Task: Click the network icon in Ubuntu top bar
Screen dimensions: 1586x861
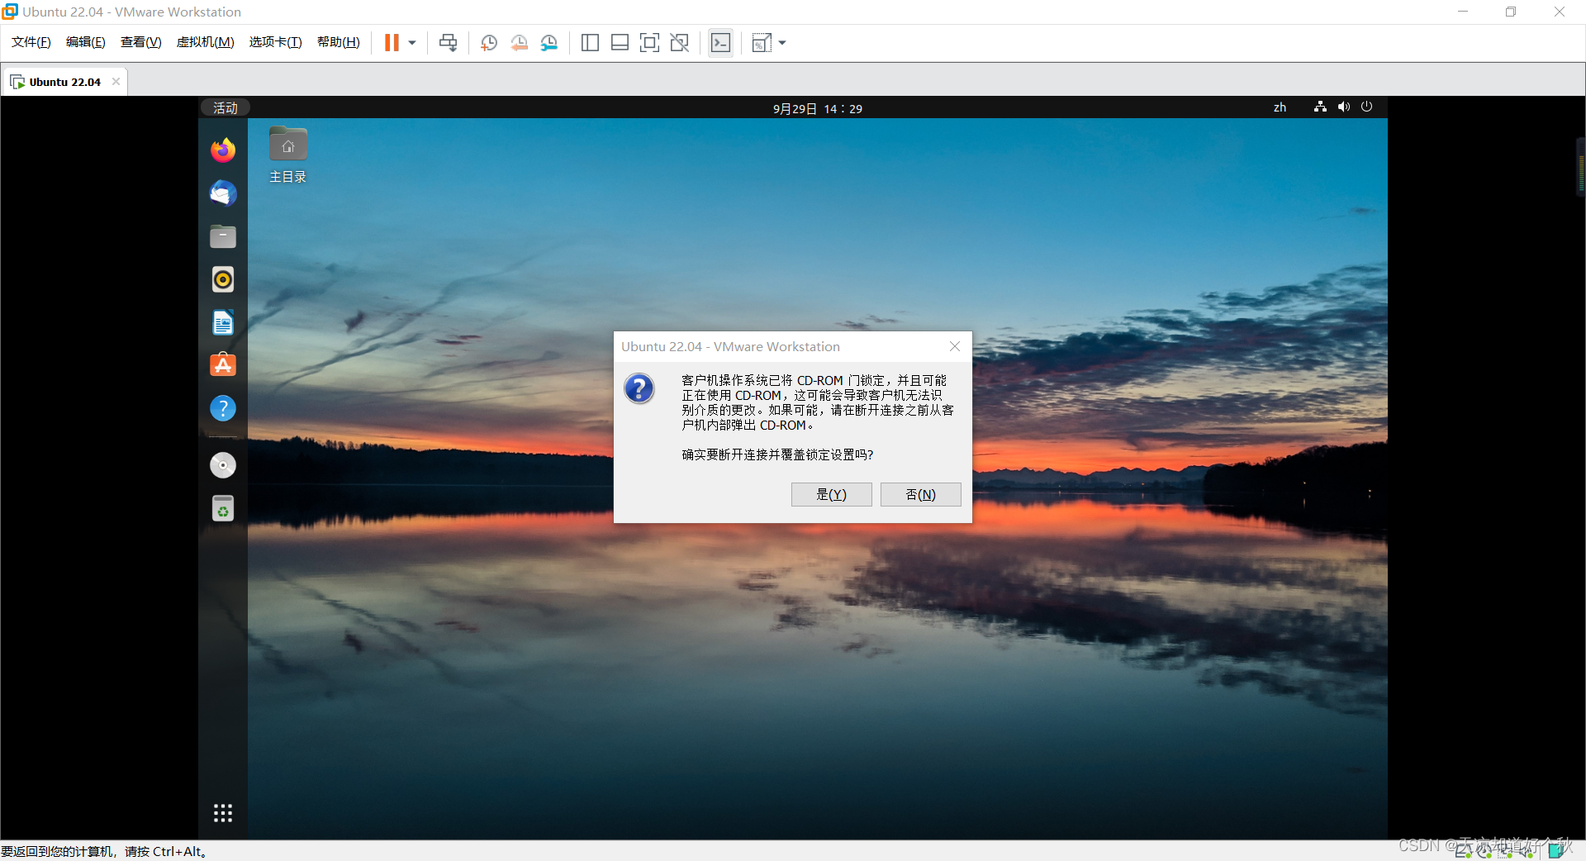Action: click(1320, 107)
